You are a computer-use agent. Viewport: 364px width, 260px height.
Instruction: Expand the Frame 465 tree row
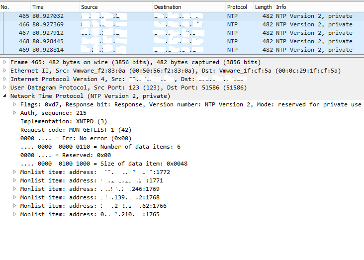pyautogui.click(x=4, y=62)
